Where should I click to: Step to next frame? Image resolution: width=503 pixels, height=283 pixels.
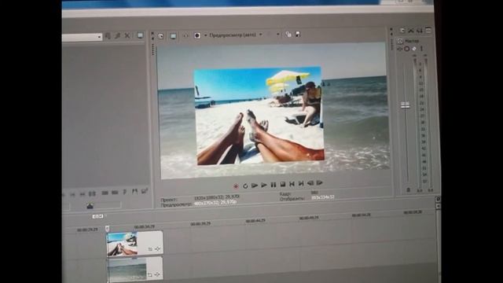(320, 182)
